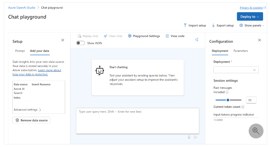Click the View code icon

click(x=167, y=36)
